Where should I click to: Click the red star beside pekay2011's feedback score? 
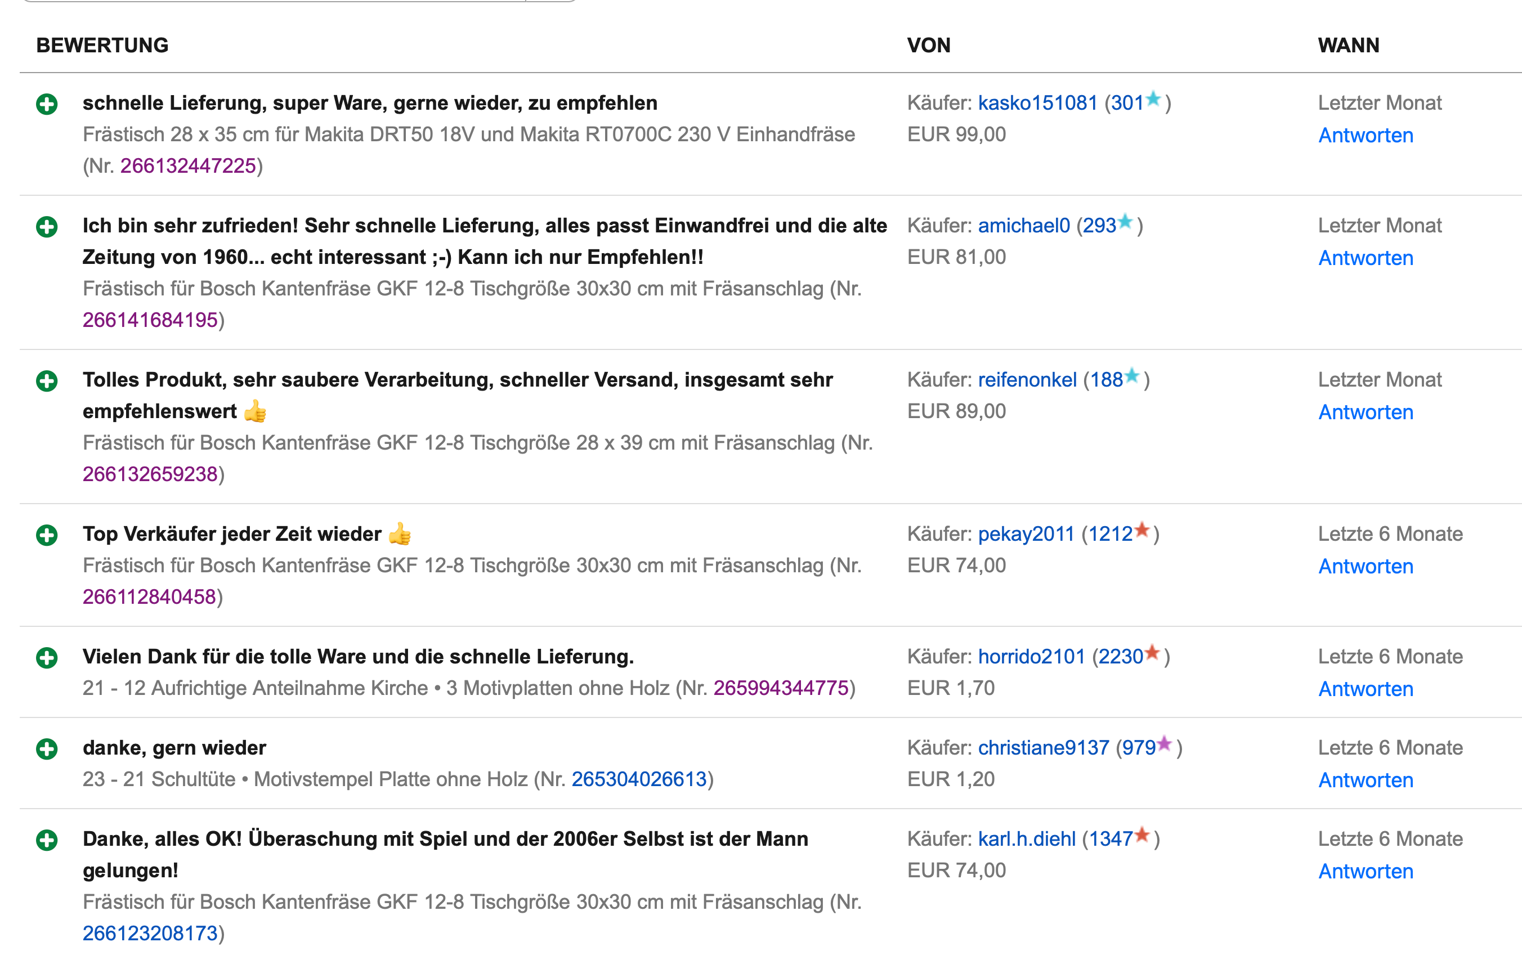tap(1141, 530)
